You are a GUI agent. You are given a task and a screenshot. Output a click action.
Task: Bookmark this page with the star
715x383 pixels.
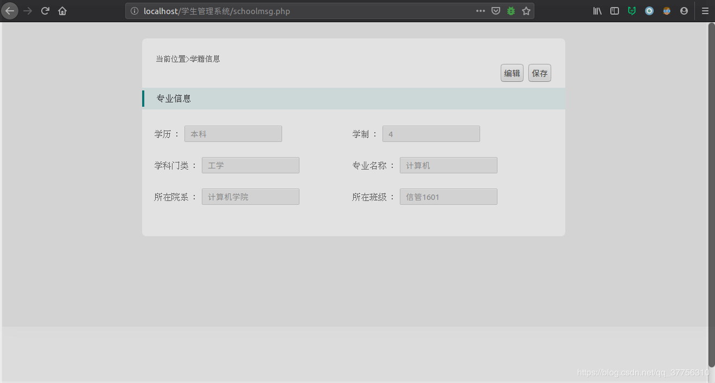[x=526, y=10]
